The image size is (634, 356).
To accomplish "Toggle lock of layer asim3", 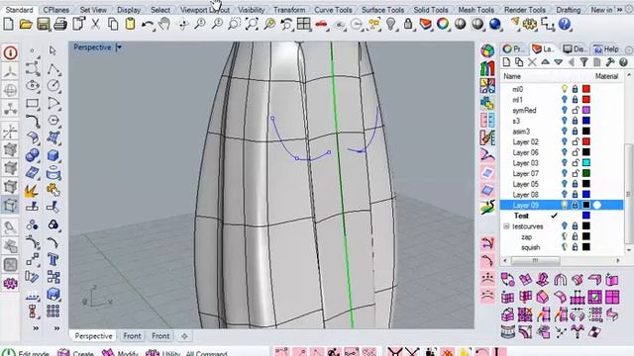I will click(x=575, y=131).
